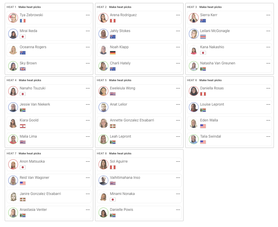278x227 pixels.
Task: Click the UK flag under Sky Brown
Action: point(23,69)
